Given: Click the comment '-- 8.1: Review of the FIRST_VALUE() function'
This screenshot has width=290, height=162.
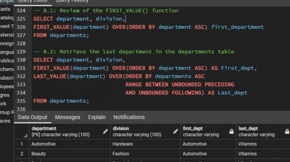Looking at the screenshot, I should click(106, 11).
